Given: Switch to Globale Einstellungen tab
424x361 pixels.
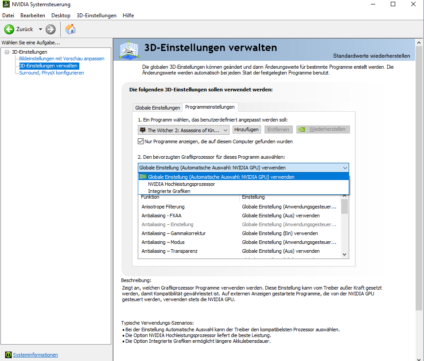Looking at the screenshot, I should [157, 108].
